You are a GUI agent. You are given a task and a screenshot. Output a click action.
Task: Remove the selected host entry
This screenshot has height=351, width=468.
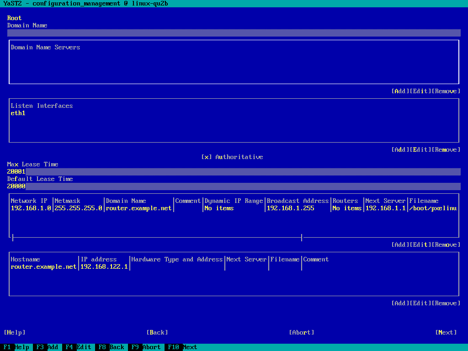(x=446, y=303)
